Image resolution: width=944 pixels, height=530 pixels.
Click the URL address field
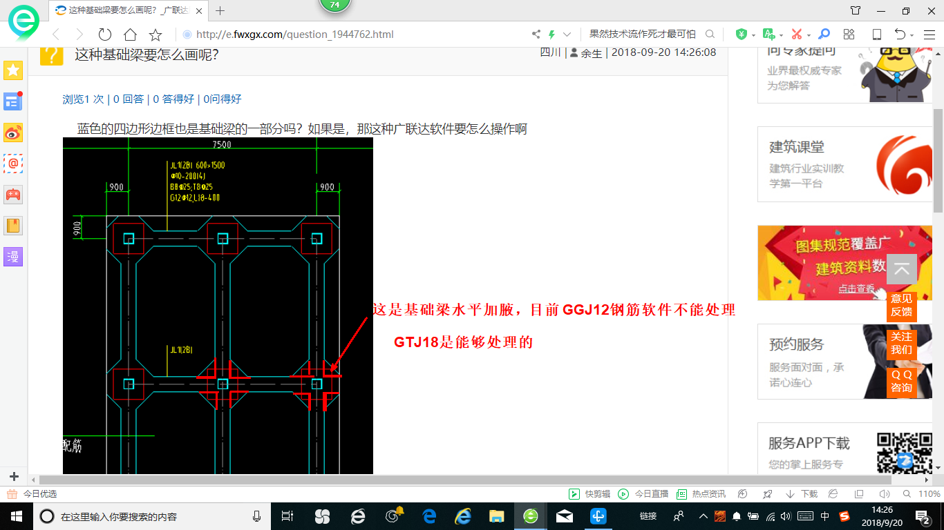tap(352, 34)
